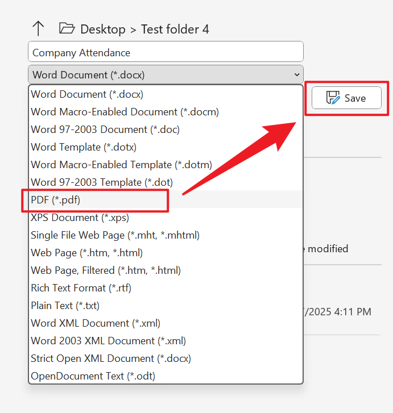
Task: Select Word 2003 XML Document (*.xml)
Action: (x=166, y=340)
